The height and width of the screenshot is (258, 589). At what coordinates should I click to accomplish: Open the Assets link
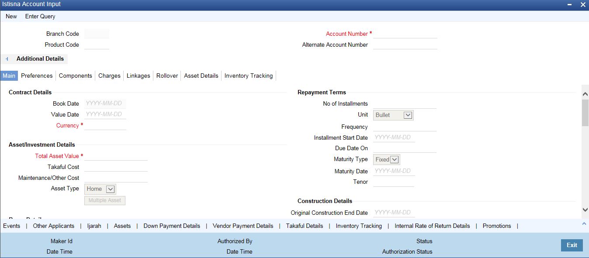point(122,226)
